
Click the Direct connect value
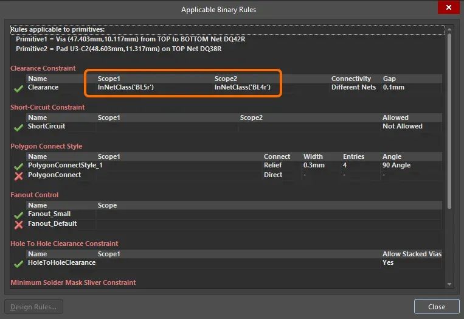coord(273,175)
